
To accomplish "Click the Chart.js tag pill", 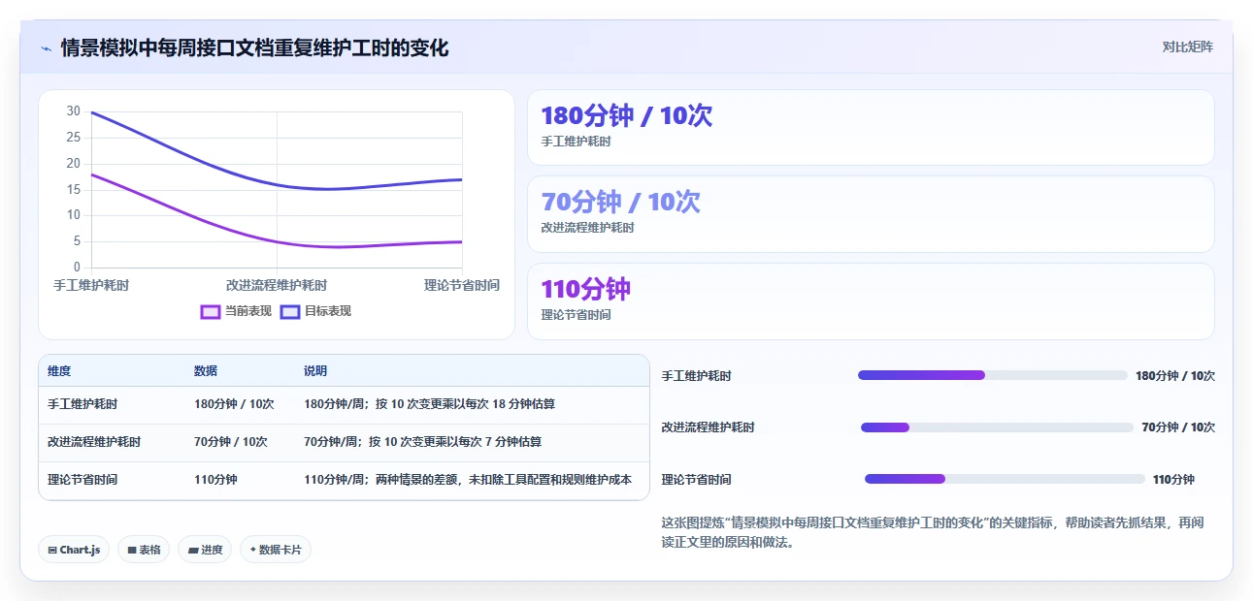I will [74, 550].
